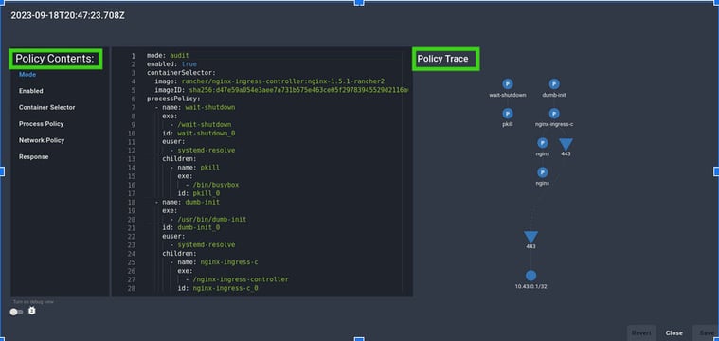Click the Save button
The height and width of the screenshot is (341, 719).
[x=706, y=333]
